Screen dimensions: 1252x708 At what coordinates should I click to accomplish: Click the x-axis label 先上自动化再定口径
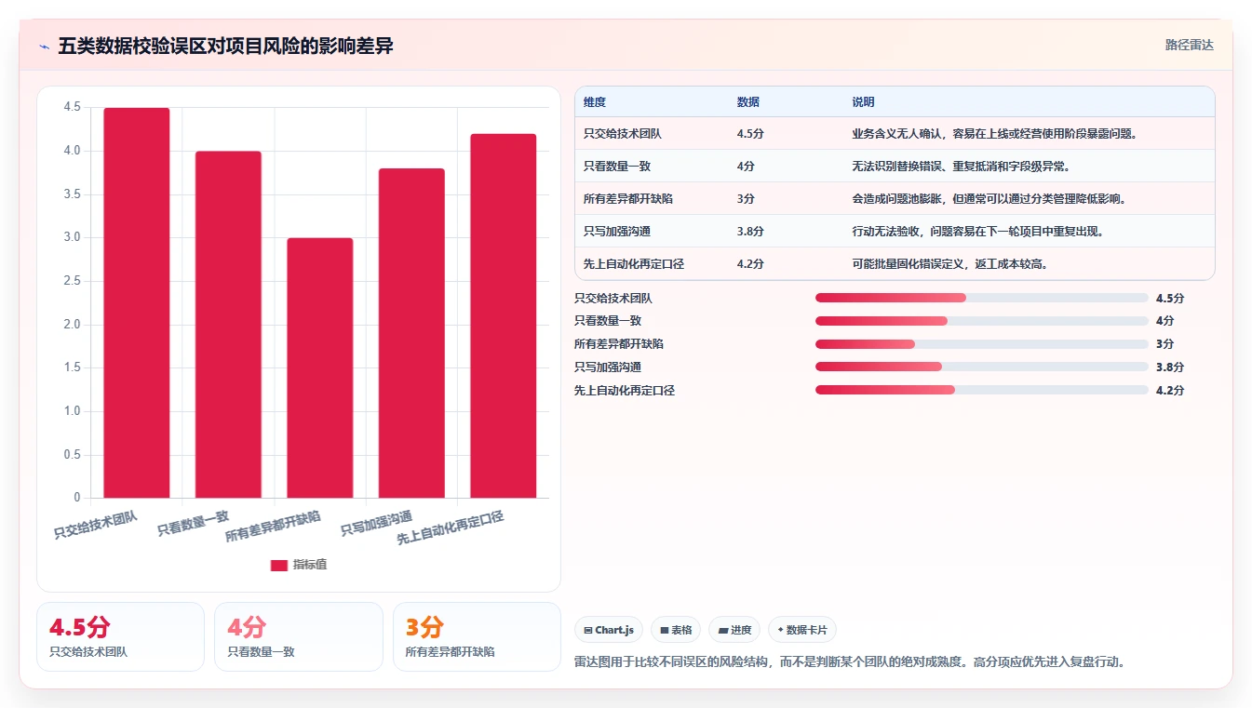tap(450, 528)
